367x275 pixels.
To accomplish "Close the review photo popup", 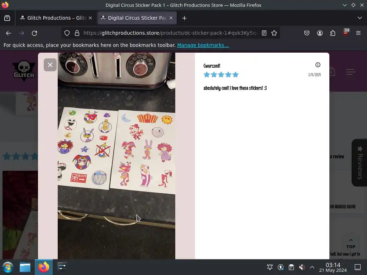I will (50, 65).
